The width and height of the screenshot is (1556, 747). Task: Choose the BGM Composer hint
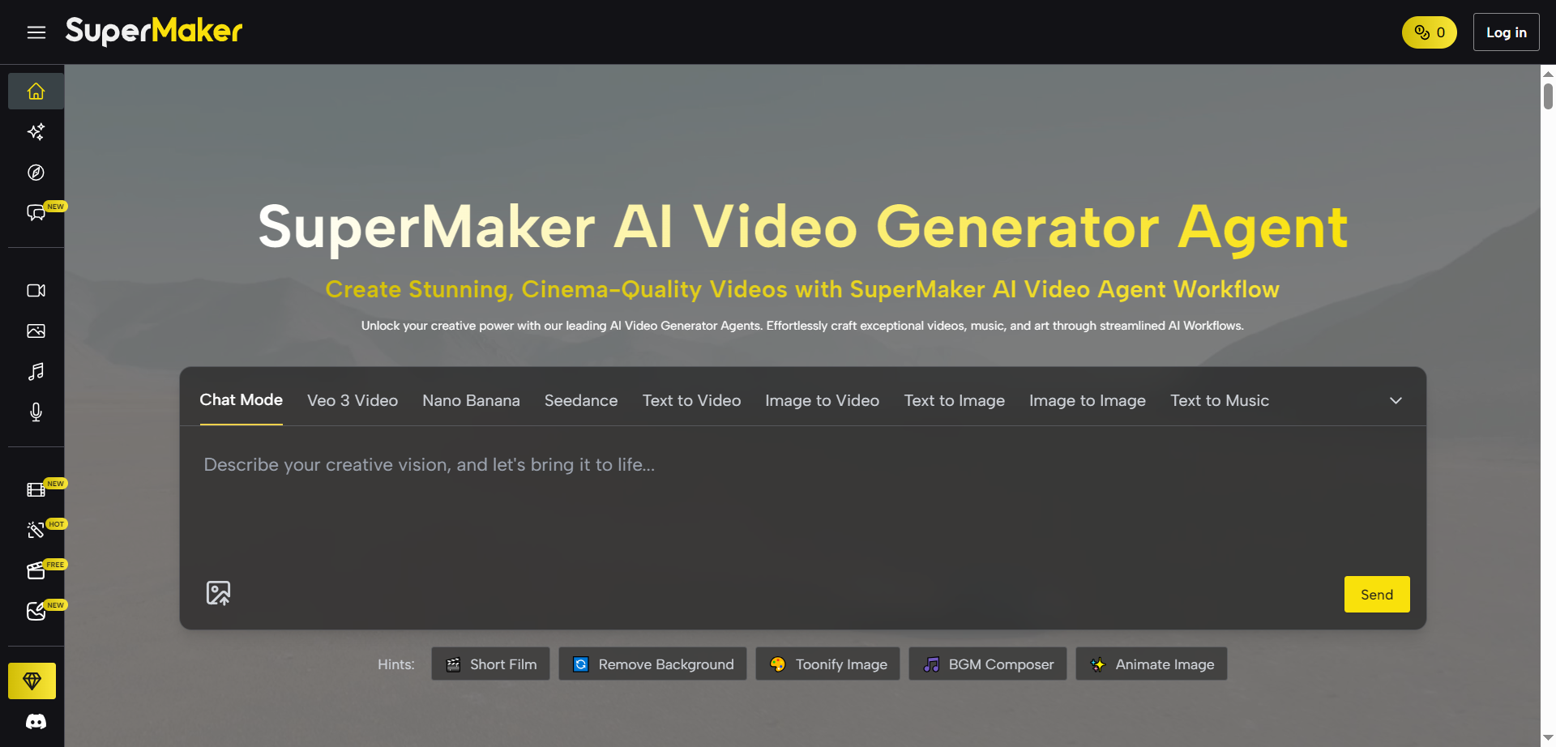coord(988,664)
